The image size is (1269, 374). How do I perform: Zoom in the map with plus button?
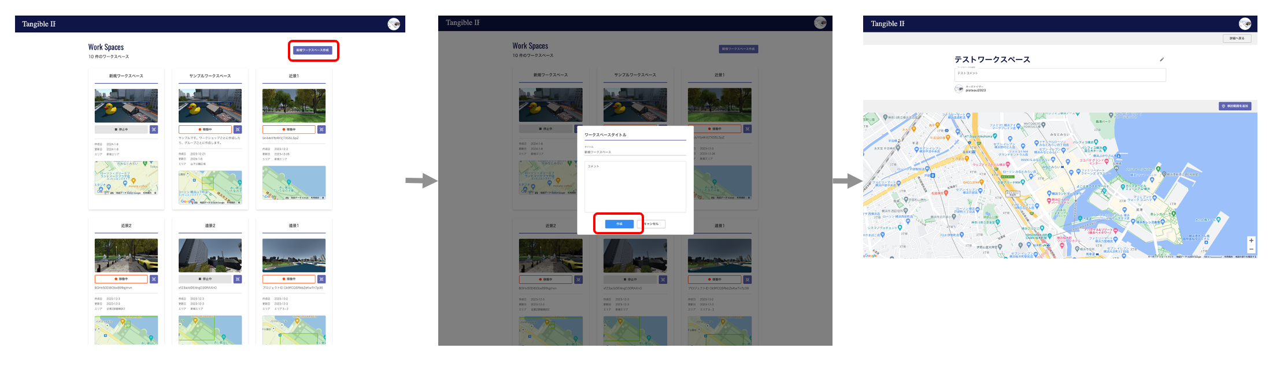click(x=1251, y=241)
